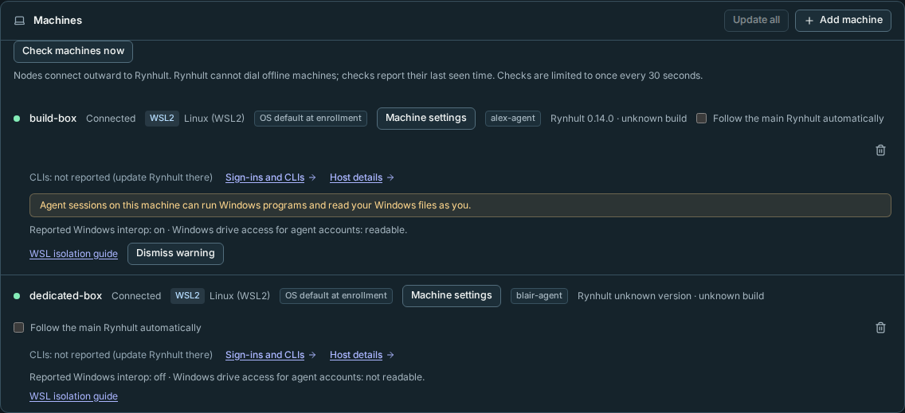Open Machine settings for build-box

[x=426, y=119]
